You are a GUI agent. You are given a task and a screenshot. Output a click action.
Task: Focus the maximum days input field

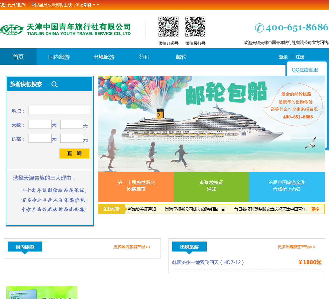pos(71,125)
